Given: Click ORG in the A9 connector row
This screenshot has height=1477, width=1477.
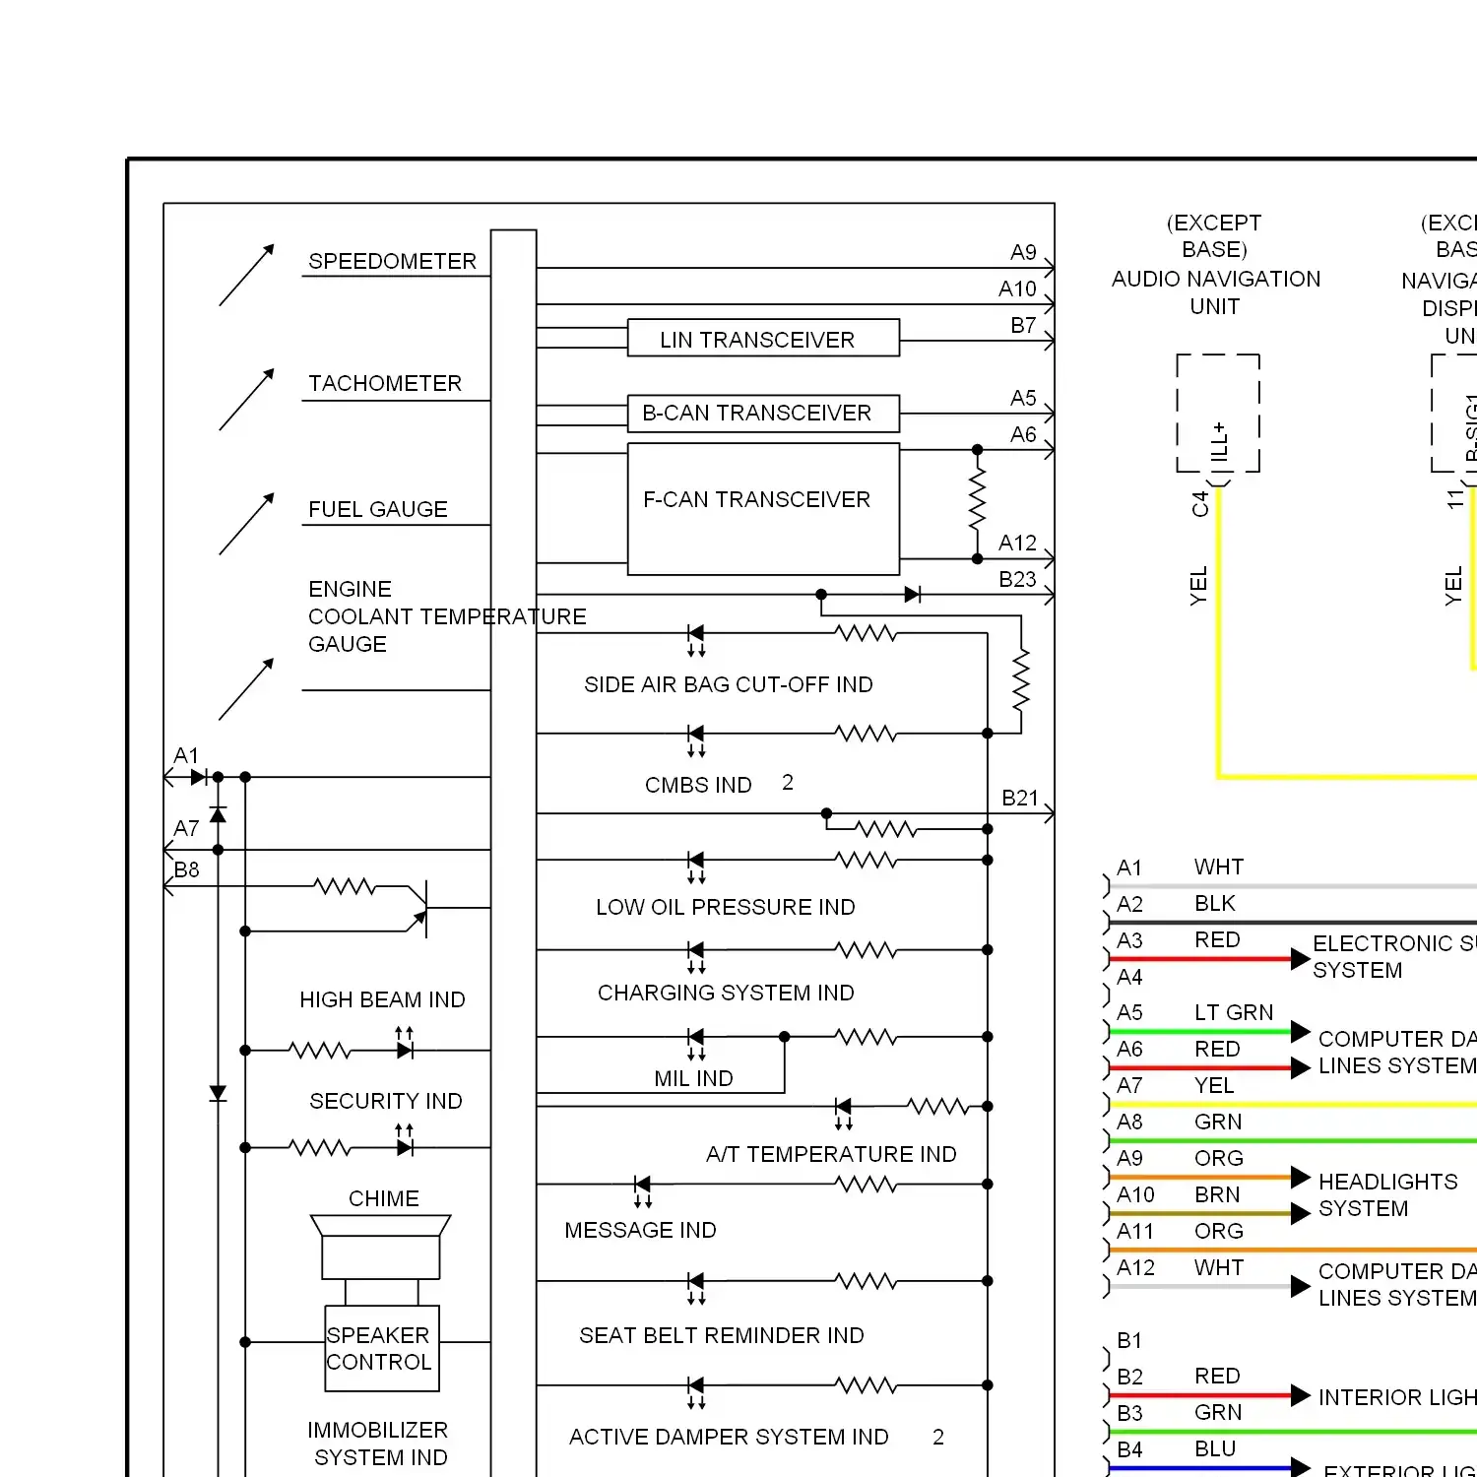Looking at the screenshot, I should click(x=1219, y=1158).
